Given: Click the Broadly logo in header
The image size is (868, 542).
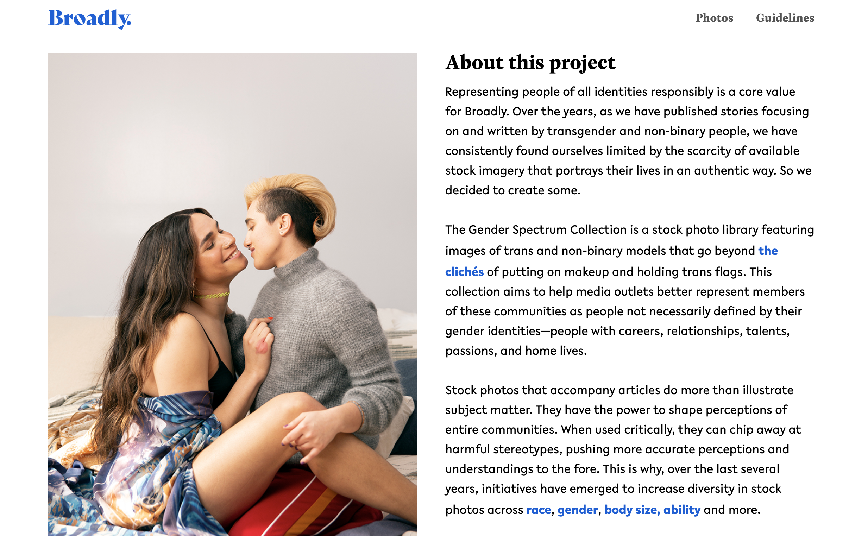Looking at the screenshot, I should [89, 19].
